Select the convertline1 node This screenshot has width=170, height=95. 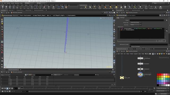click(x=140, y=58)
